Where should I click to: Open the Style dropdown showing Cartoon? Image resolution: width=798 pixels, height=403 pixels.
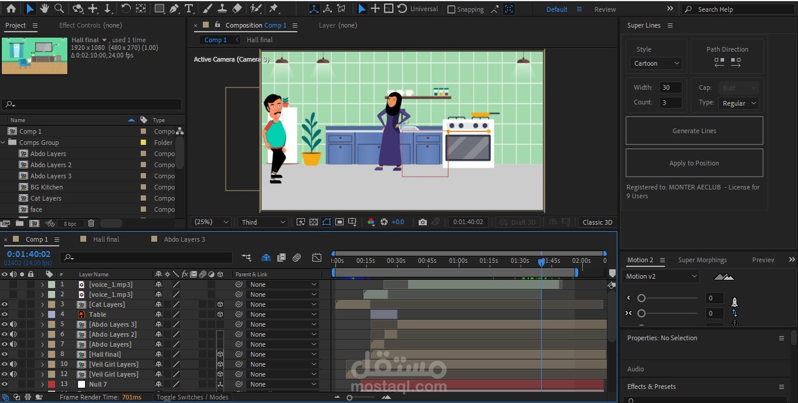656,63
